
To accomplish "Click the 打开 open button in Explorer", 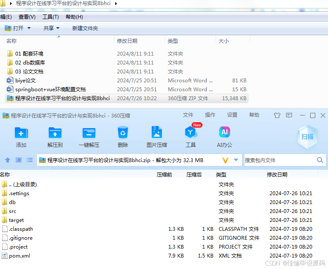I will click(14, 28).
